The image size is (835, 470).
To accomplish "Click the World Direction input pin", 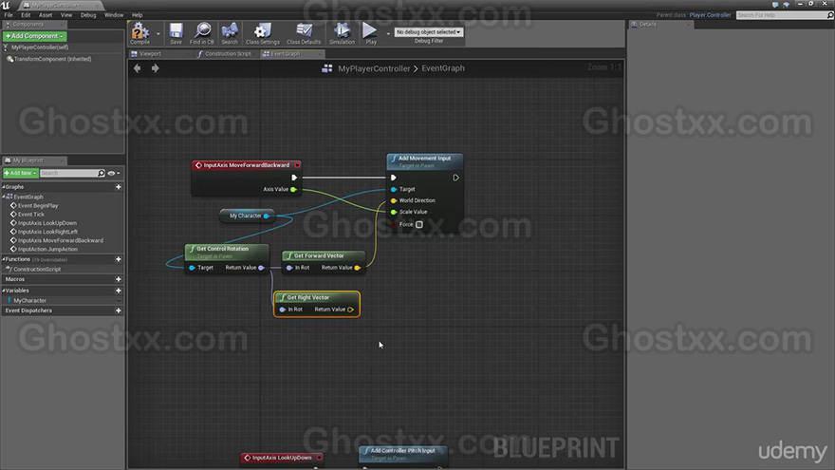I will [394, 201].
